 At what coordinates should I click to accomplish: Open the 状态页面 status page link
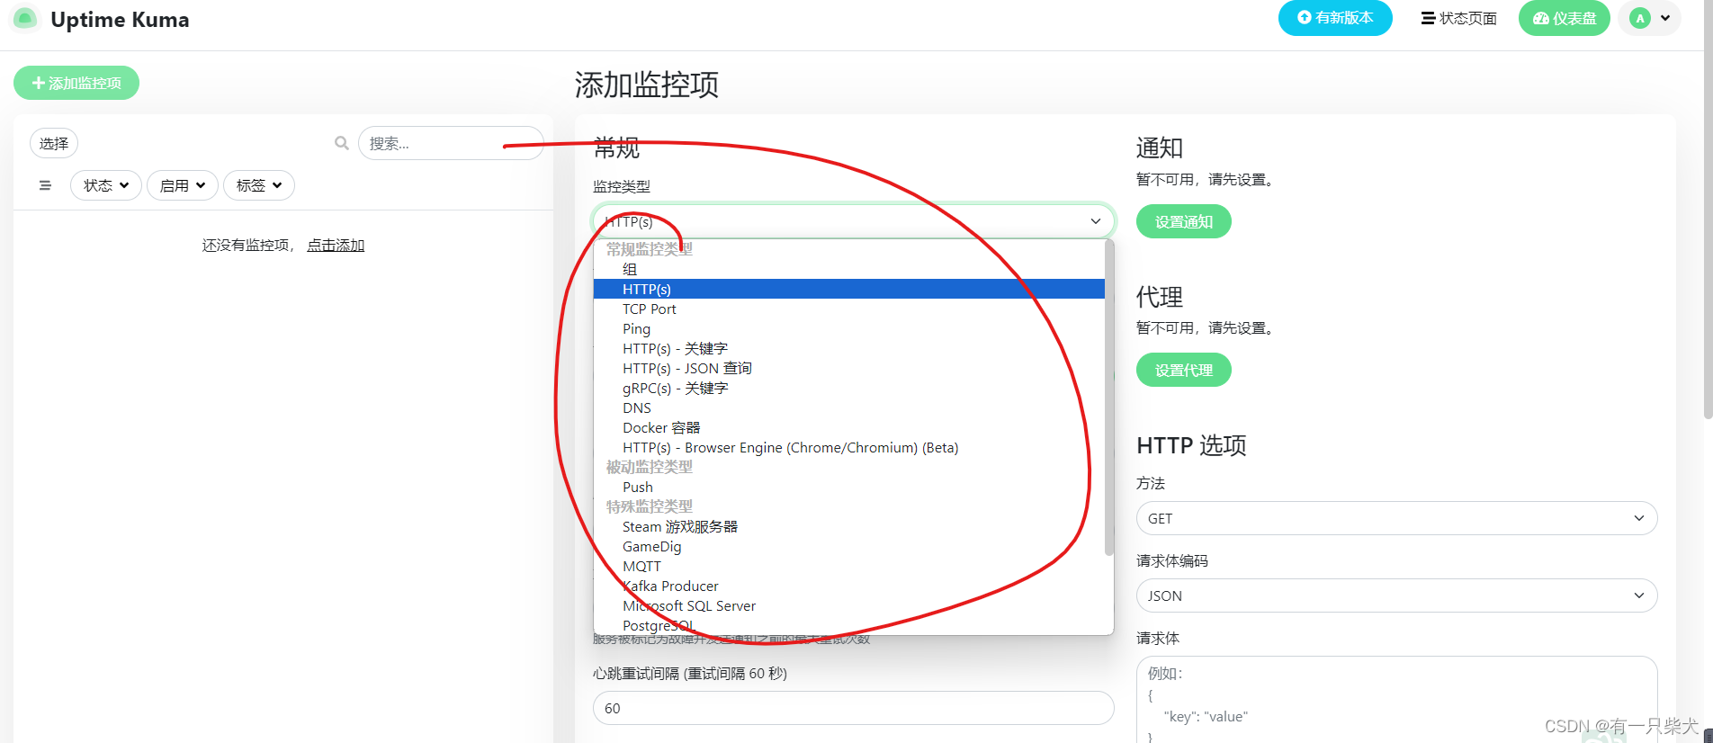[1458, 18]
